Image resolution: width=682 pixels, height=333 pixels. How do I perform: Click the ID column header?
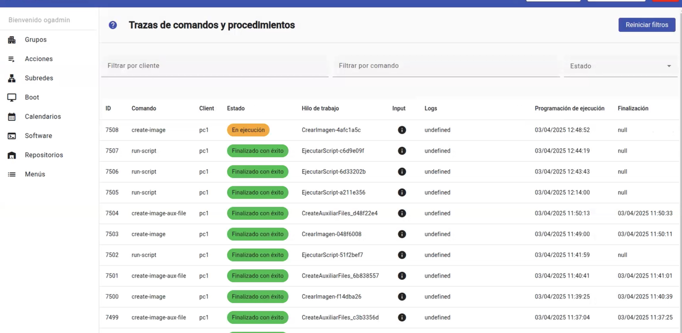108,109
